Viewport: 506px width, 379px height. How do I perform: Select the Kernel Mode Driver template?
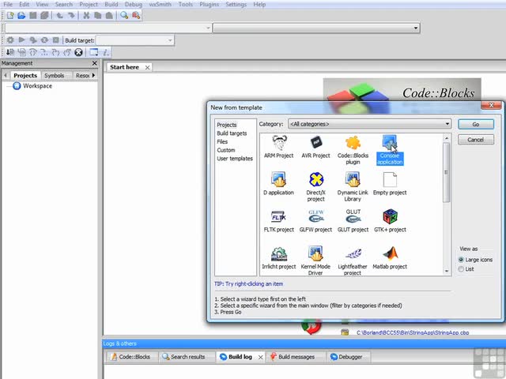point(315,261)
